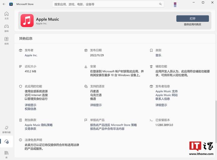Click the additional terms (附加条款) document icon
Image resolution: width=217 pixels, height=160 pixels.
[20, 120]
